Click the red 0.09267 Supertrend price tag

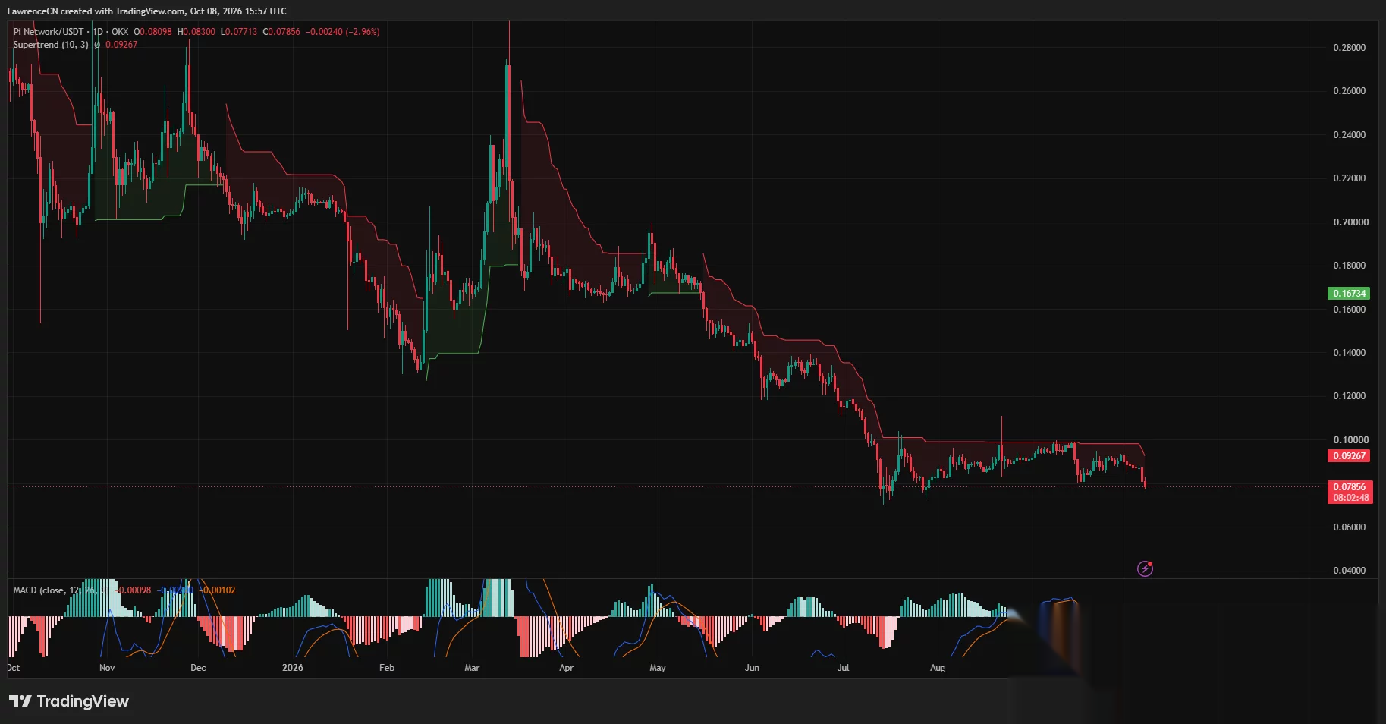coord(1350,456)
